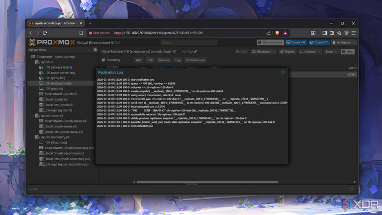
Task: Open the Server View gear settings
Action: click(x=95, y=50)
